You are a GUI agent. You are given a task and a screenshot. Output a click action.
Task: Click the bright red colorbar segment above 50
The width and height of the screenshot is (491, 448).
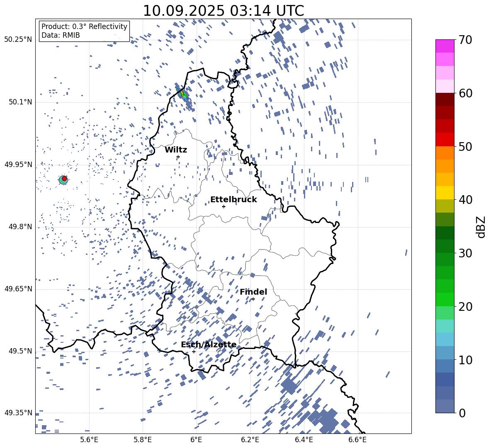coord(445,139)
